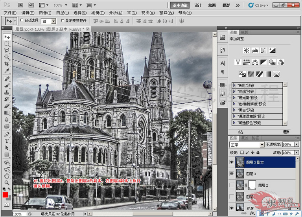302x217 pixels.
Task: Expand the "色阶"预设 list
Action: tap(234, 85)
